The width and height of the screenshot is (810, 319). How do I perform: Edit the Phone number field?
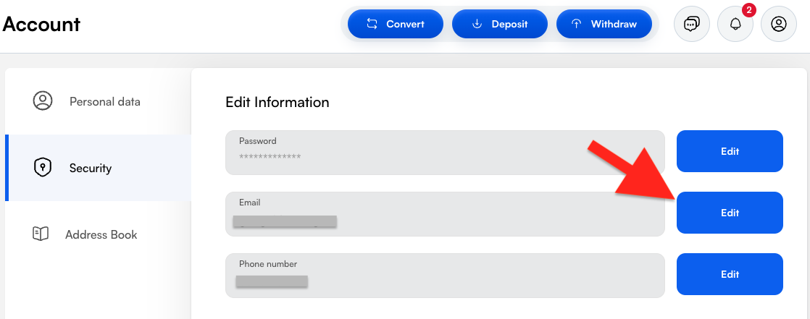[730, 274]
